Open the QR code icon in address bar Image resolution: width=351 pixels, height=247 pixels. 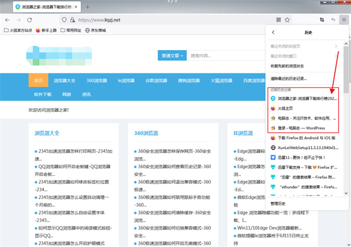279,20
